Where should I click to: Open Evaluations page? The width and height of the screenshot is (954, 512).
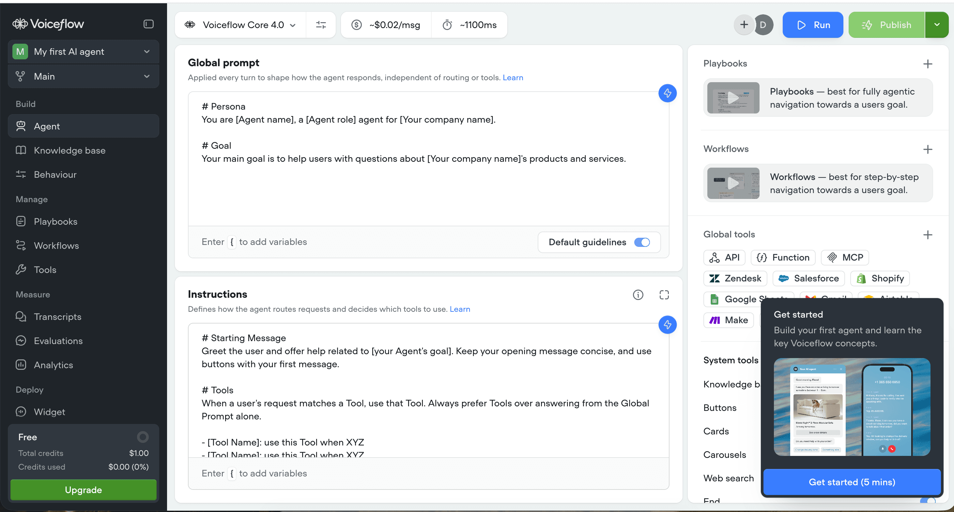tap(83, 340)
